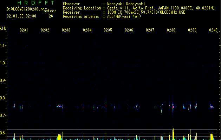Click the 0.9 kHz axis label
221x140 pixels.
click(x=3, y=80)
